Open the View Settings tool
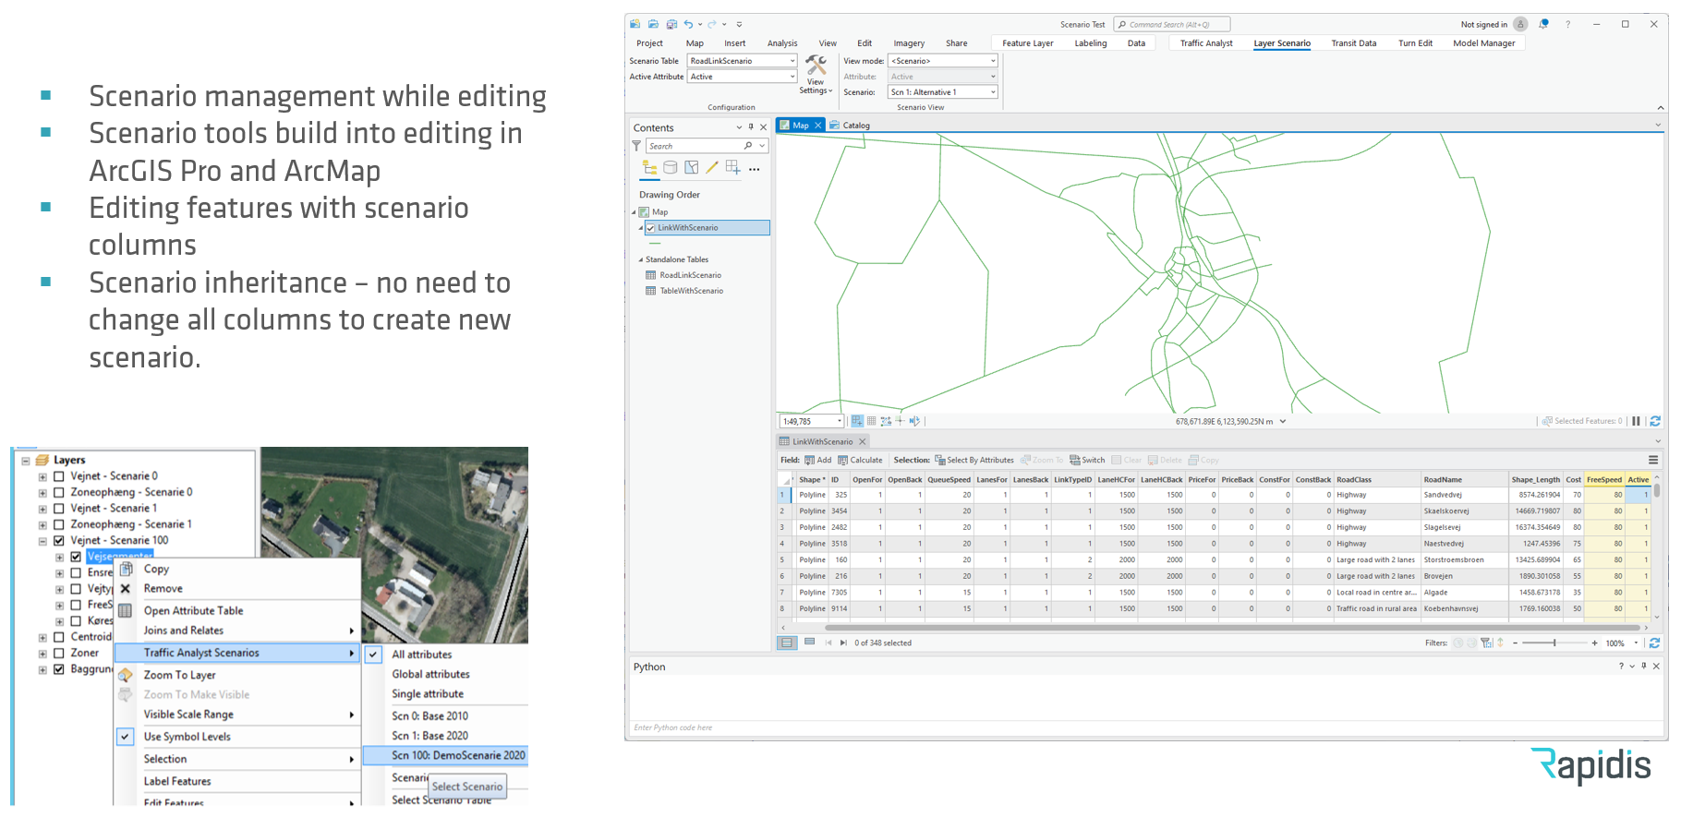The width and height of the screenshot is (1681, 817). (x=816, y=74)
